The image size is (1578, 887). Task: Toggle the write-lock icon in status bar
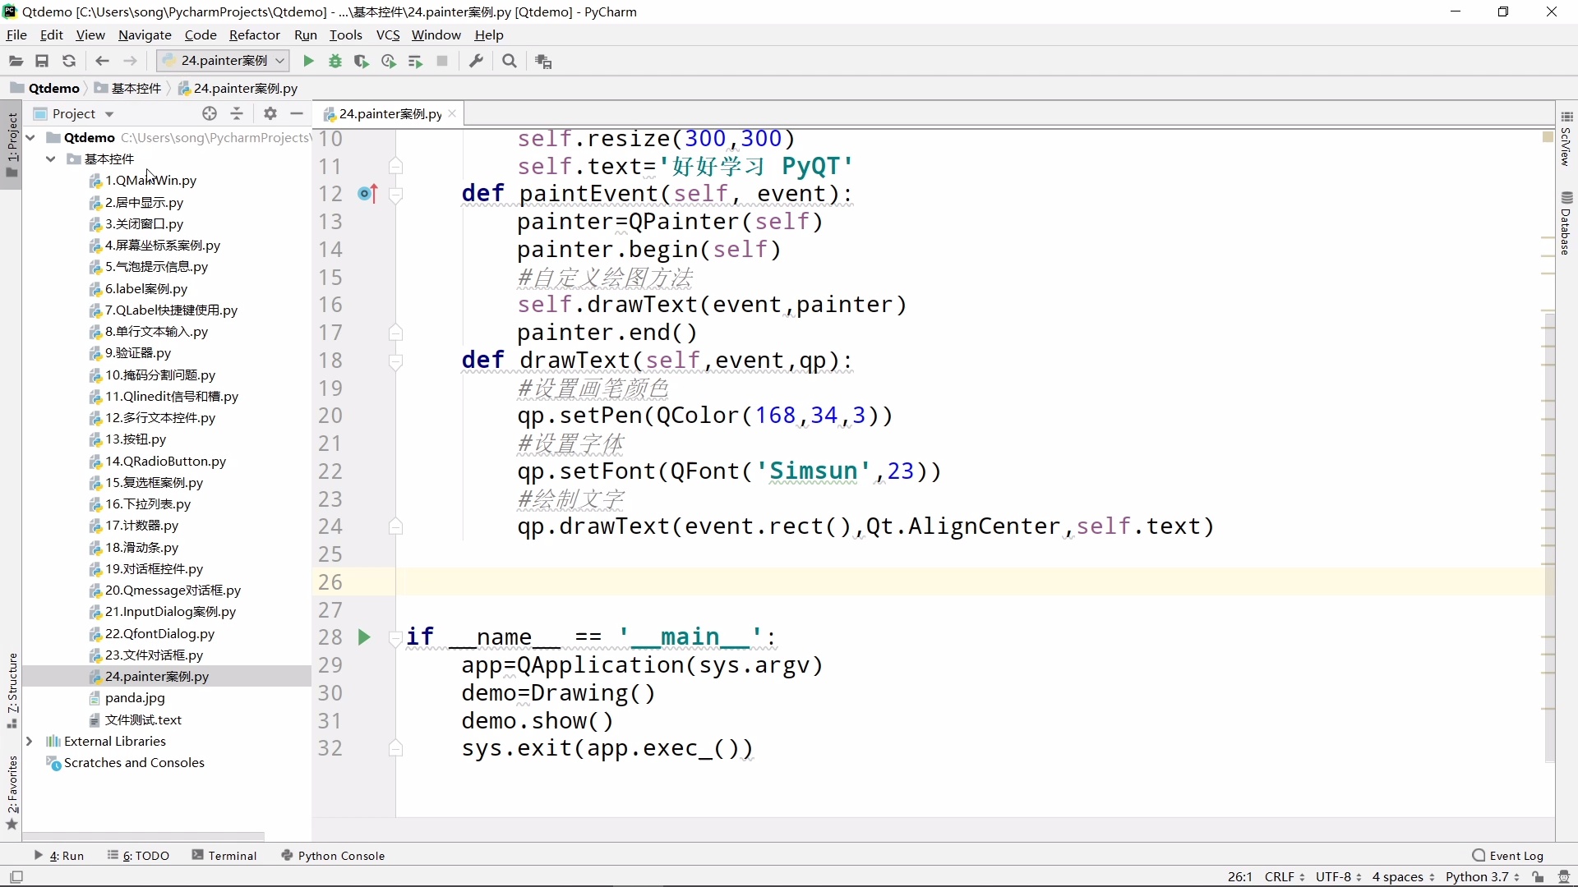click(1536, 877)
